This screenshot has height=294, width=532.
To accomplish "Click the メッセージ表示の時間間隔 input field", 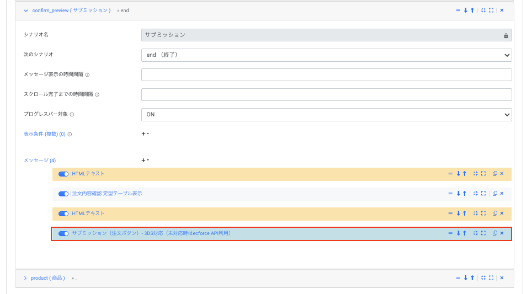I will click(326, 75).
